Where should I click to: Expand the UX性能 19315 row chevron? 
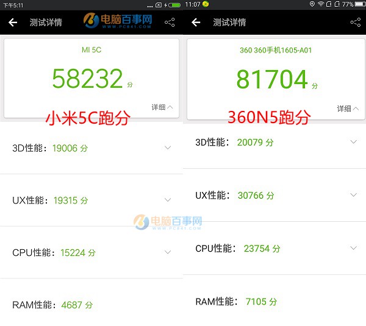pos(168,200)
